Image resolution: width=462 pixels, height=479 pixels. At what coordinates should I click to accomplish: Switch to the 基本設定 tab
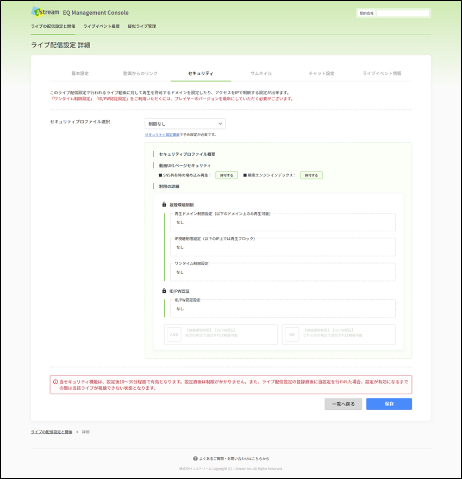(x=80, y=73)
